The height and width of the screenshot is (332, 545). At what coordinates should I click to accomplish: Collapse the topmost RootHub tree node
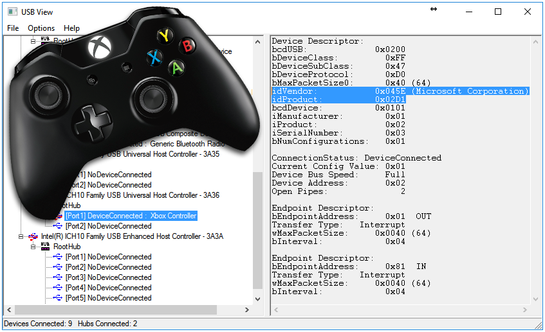click(33, 41)
